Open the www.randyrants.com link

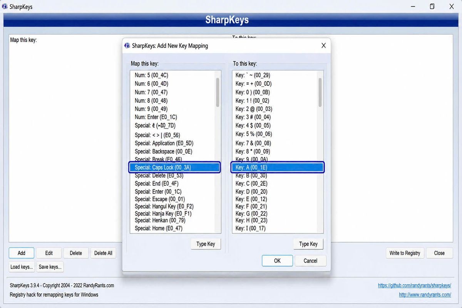pos(425,295)
